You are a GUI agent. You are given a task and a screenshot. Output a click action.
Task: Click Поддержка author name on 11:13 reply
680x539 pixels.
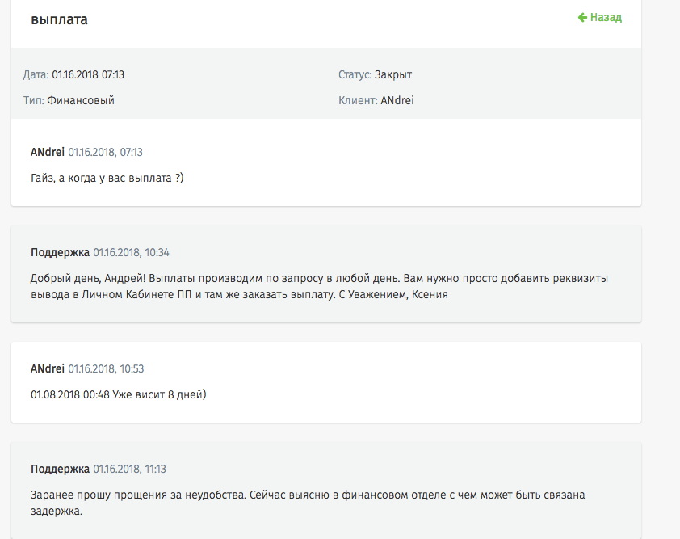[x=61, y=470]
